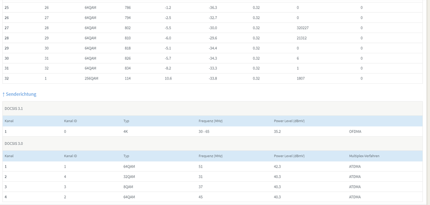
Task: Click Kanal ID header in DOCSIS 3.0 table
Action: click(71, 156)
